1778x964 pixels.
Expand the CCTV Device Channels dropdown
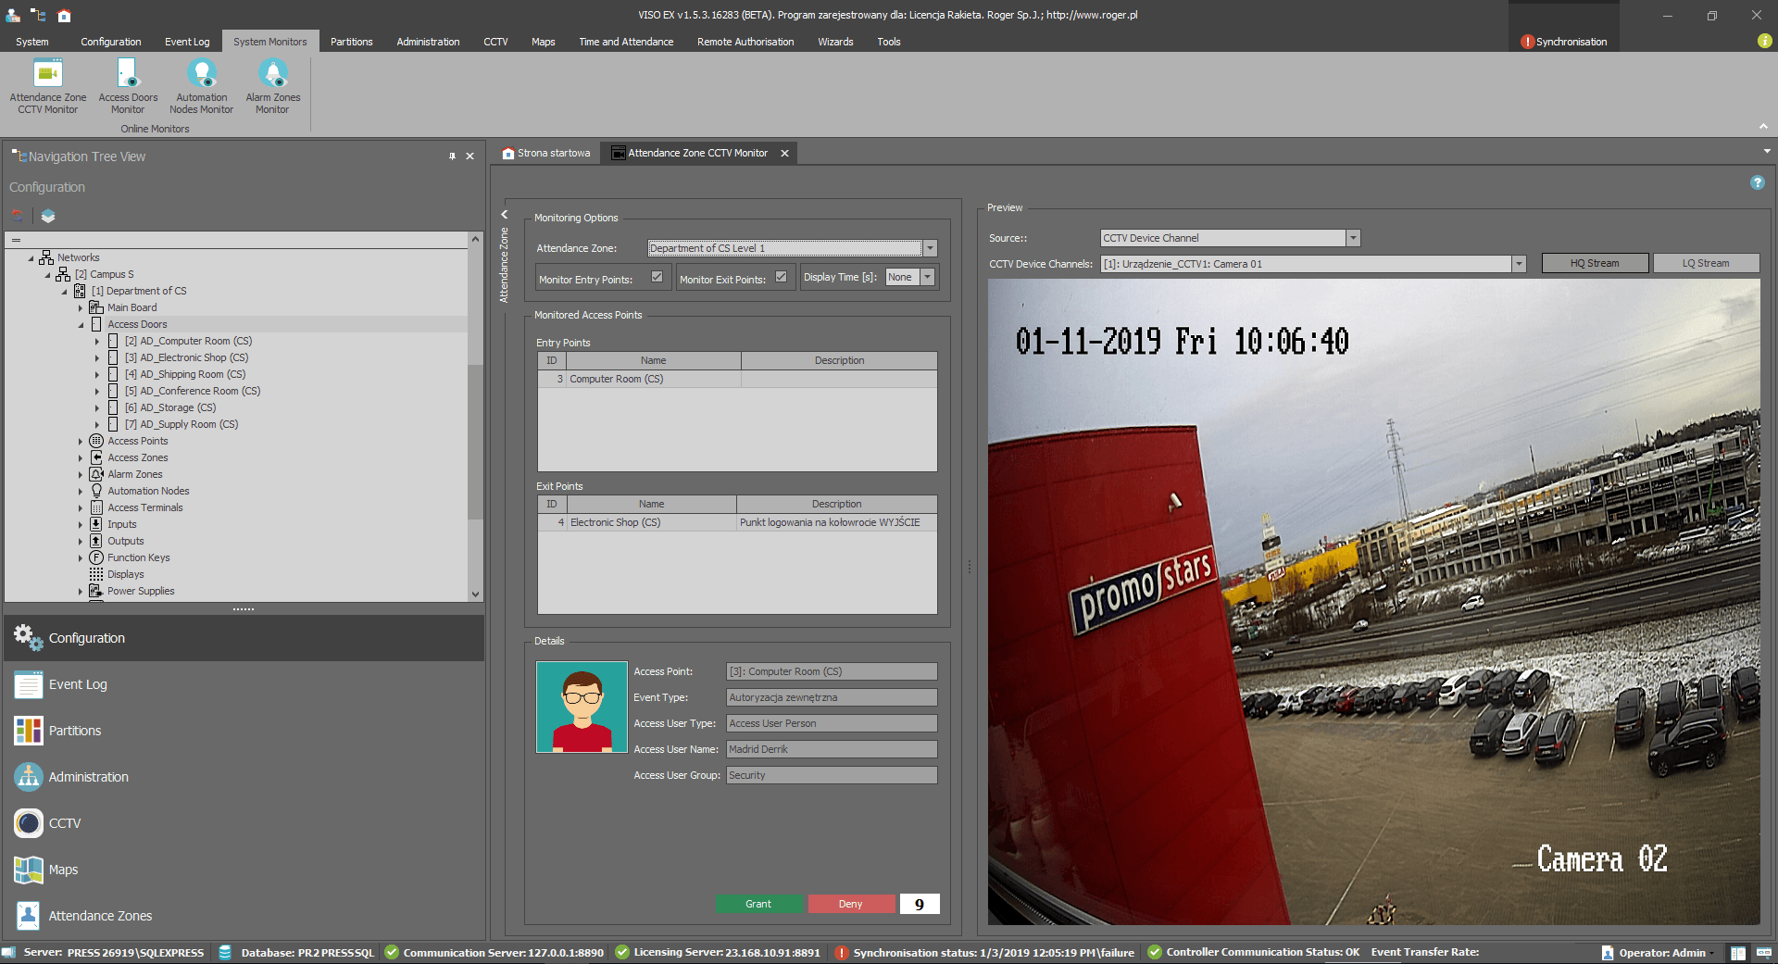(1519, 264)
